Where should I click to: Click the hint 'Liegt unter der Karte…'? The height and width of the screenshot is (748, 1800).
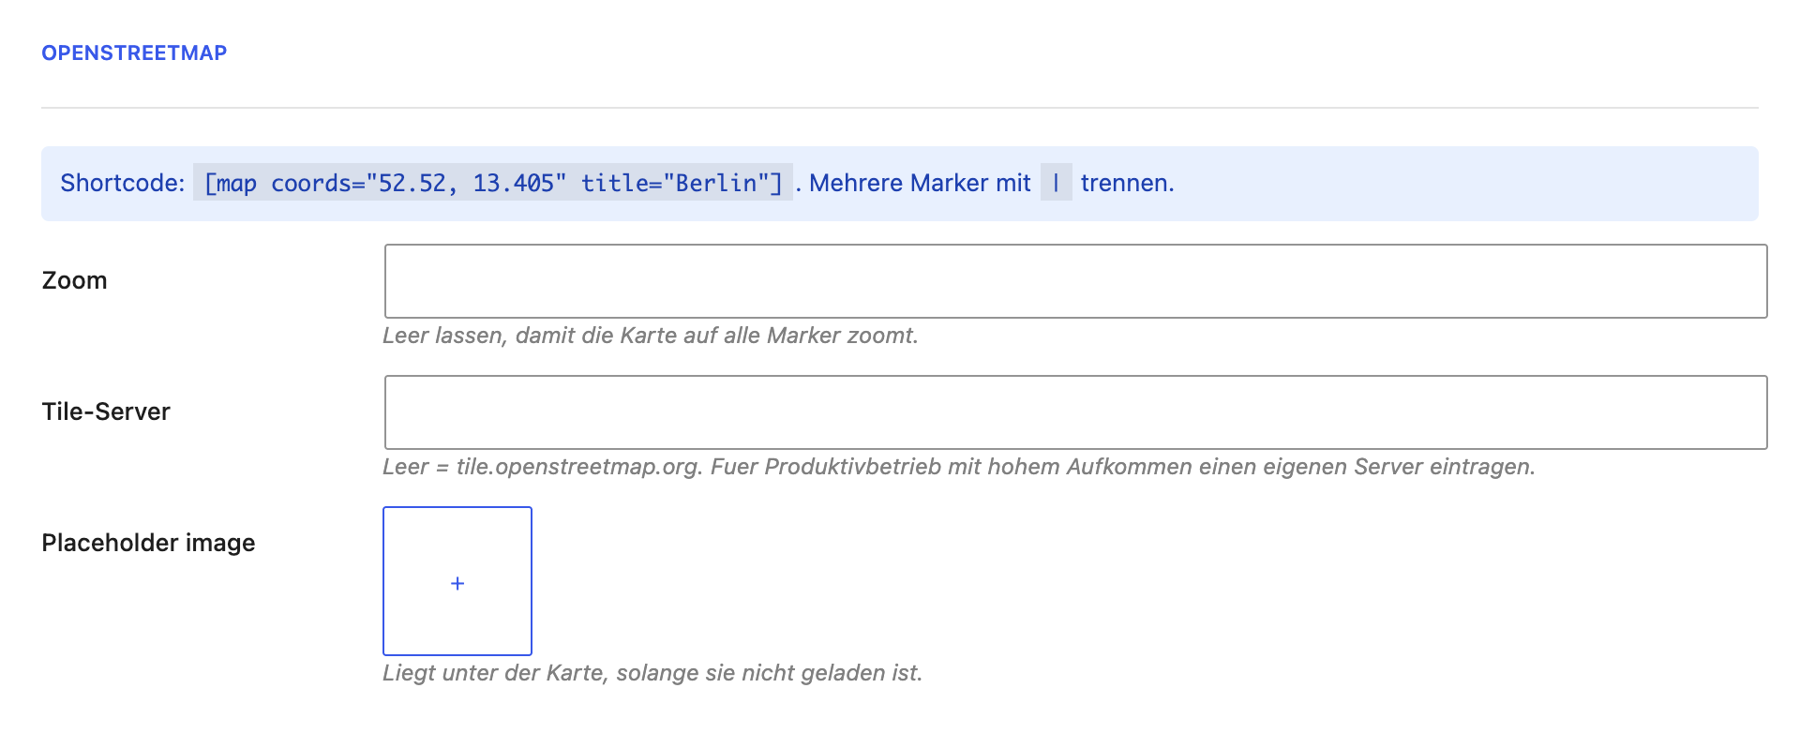(652, 673)
